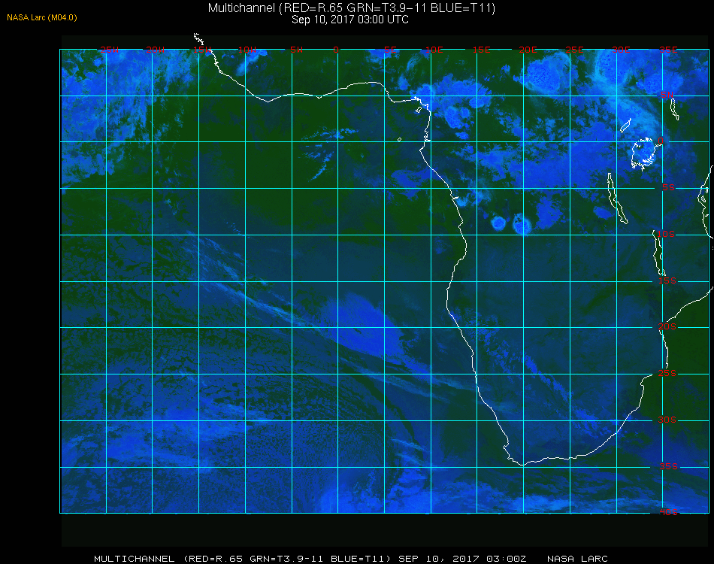Click the bottom uppercase "MULTICHANNEL" caption word

point(135,559)
